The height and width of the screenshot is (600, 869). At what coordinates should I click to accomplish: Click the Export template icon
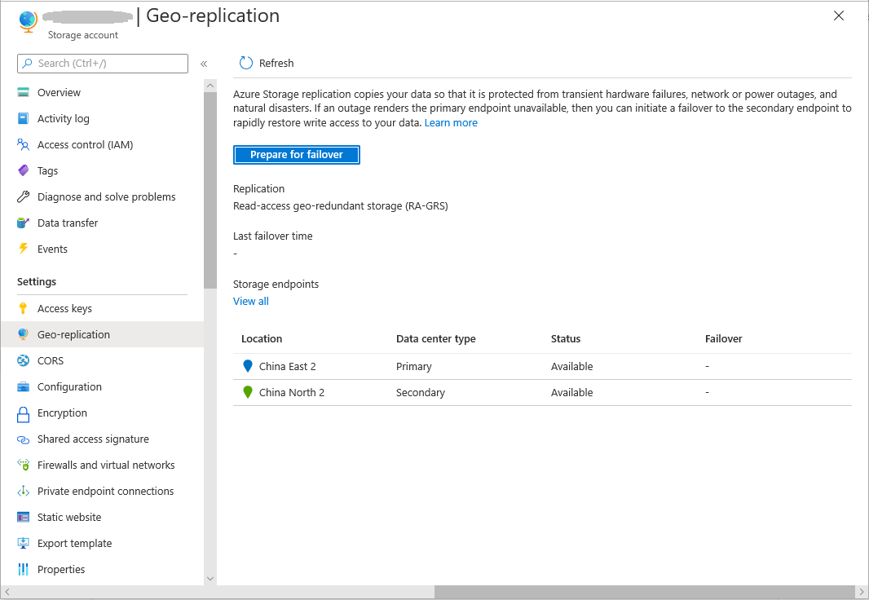tap(24, 543)
